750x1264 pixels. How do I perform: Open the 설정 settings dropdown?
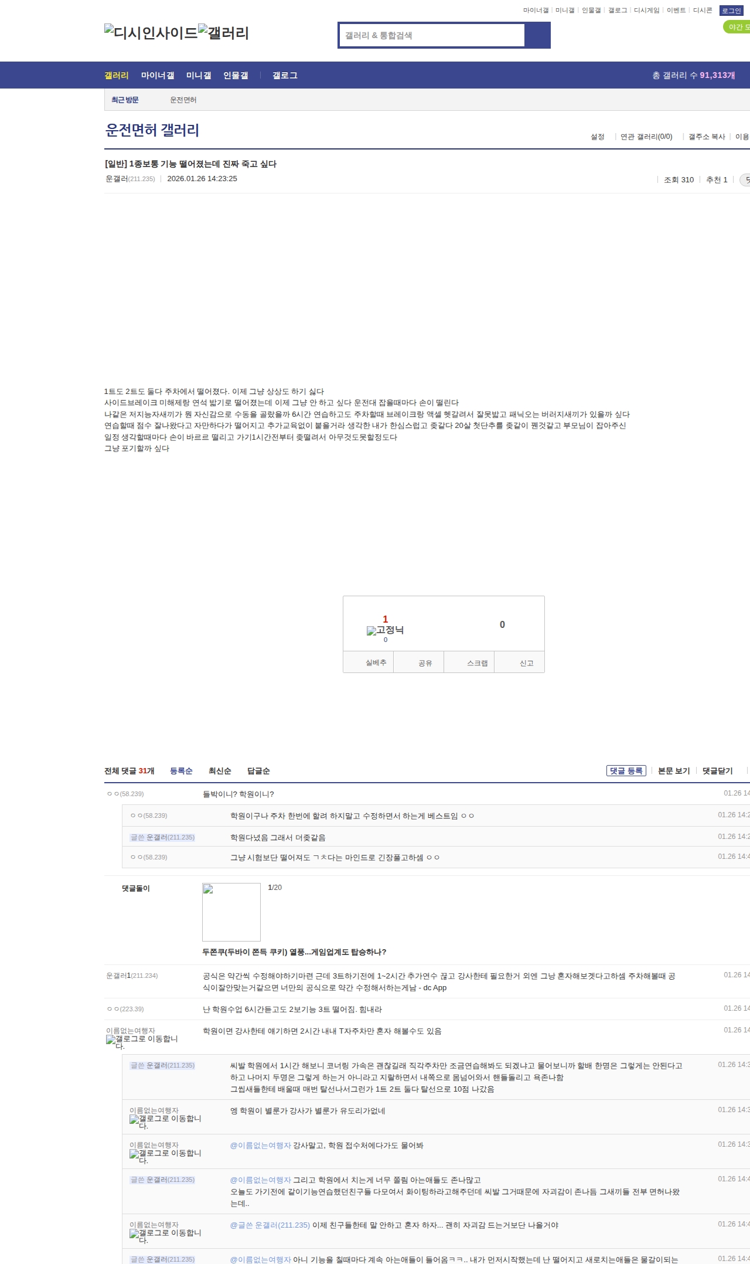[597, 137]
